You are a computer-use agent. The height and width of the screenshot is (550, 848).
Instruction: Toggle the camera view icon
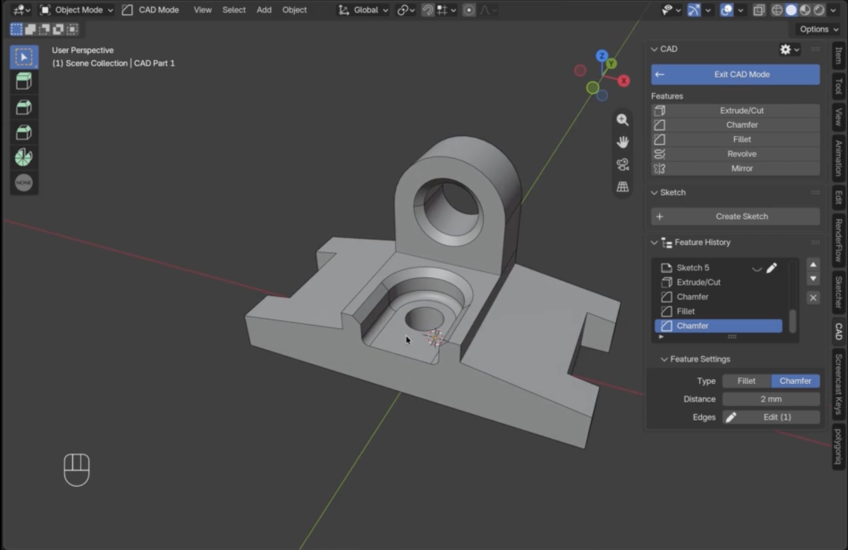pos(623,164)
